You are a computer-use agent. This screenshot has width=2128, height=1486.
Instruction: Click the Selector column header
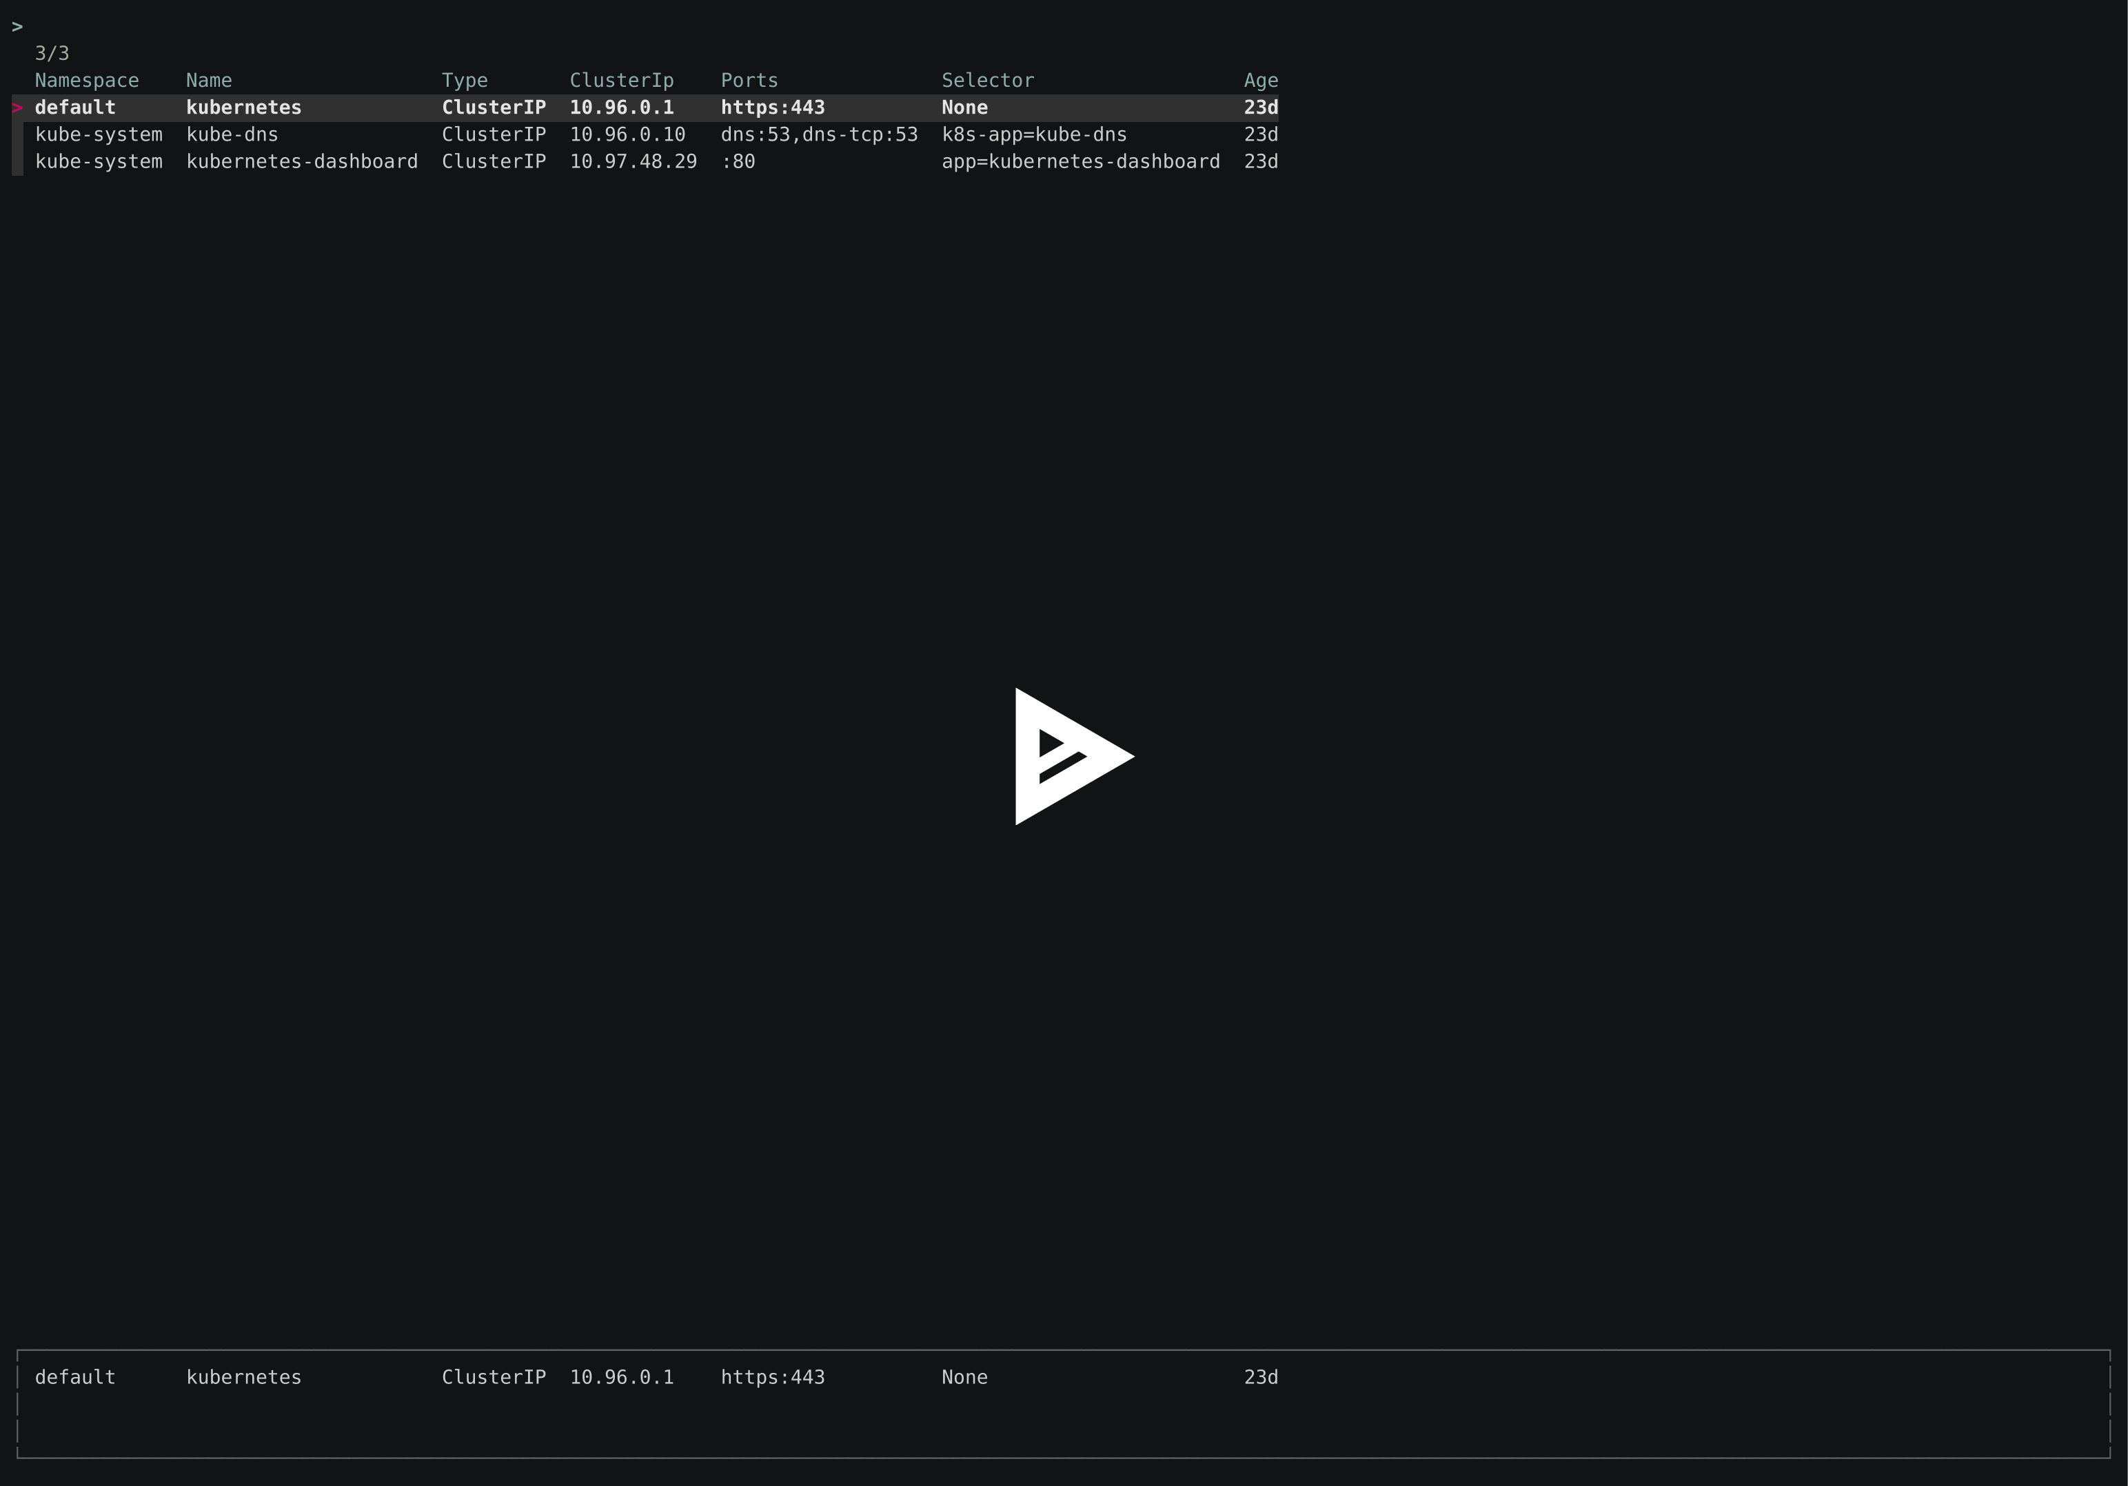point(988,81)
